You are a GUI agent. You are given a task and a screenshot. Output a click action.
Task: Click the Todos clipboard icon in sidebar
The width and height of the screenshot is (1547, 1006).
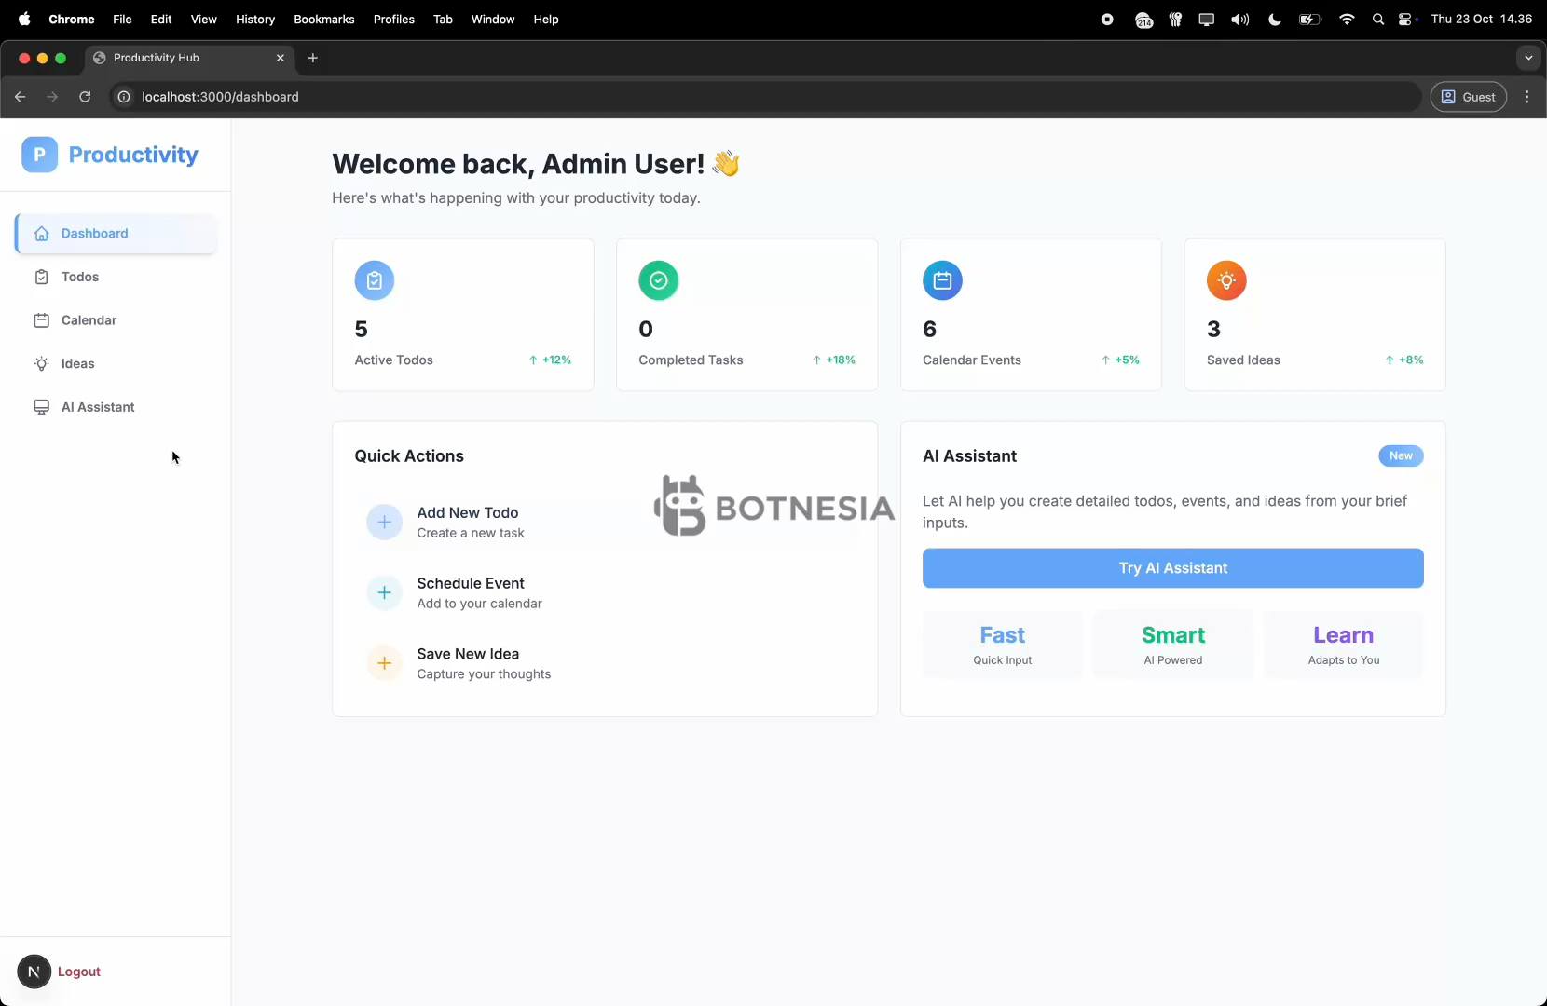point(41,277)
